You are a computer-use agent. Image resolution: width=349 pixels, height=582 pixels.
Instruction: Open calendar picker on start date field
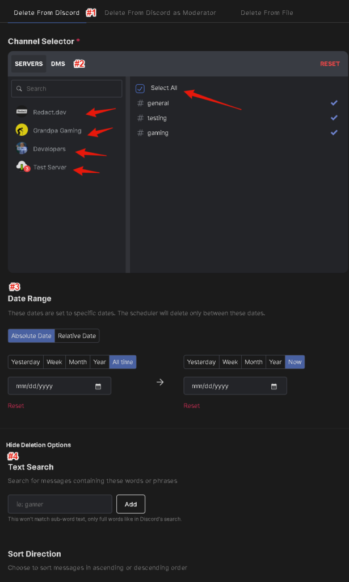pyautogui.click(x=98, y=386)
